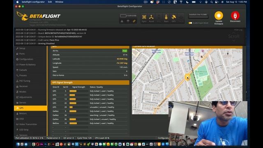
Task: Click the GPS sat 29 unusable row
Action: pyautogui.click(x=90, y=107)
